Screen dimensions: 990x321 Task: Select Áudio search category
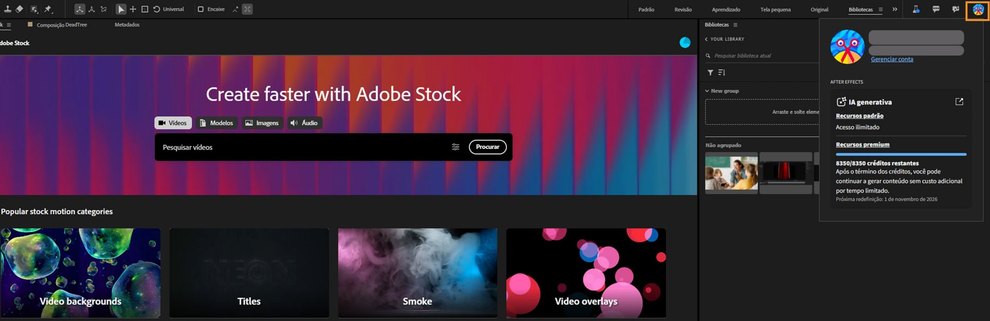[x=305, y=123]
